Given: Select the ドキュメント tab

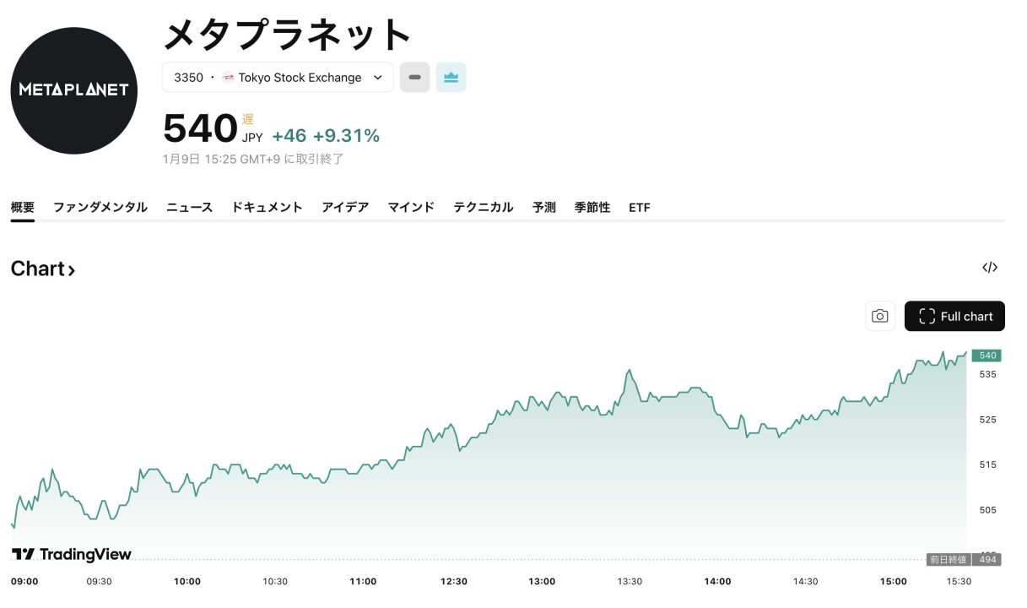Looking at the screenshot, I should [x=268, y=207].
